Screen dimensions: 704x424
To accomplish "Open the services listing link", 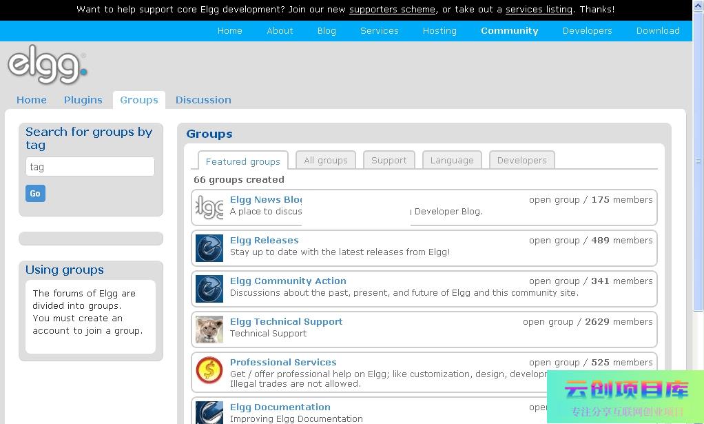I will [539, 10].
